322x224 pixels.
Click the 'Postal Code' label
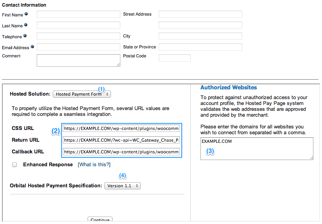click(x=134, y=56)
